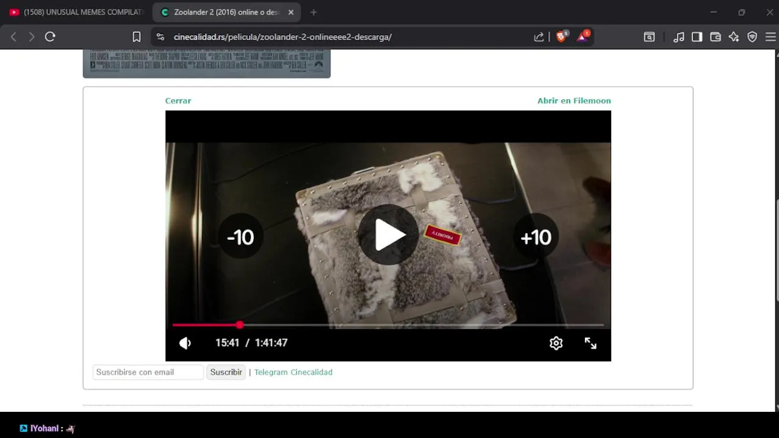Open the Abrir en Filemoon link
Image resolution: width=779 pixels, height=438 pixels.
(574, 101)
